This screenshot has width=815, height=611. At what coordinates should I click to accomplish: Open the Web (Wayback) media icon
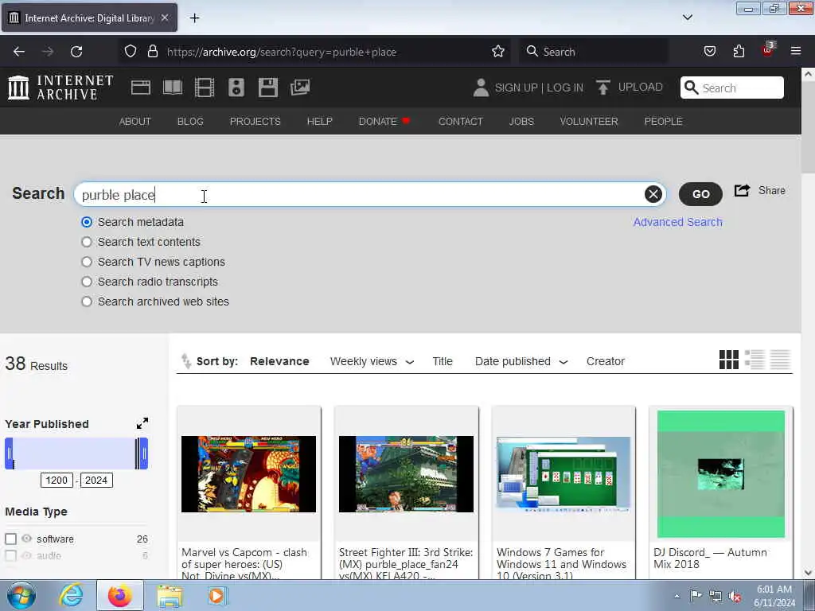pyautogui.click(x=140, y=88)
